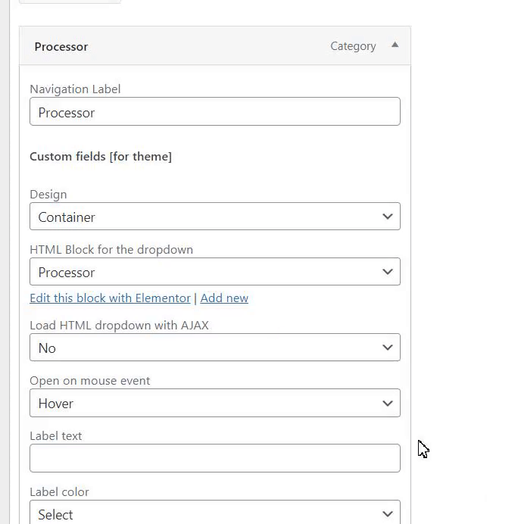Image resolution: width=521 pixels, height=524 pixels.
Task: Click chevron arrow on the AJAX No select
Action: point(388,348)
